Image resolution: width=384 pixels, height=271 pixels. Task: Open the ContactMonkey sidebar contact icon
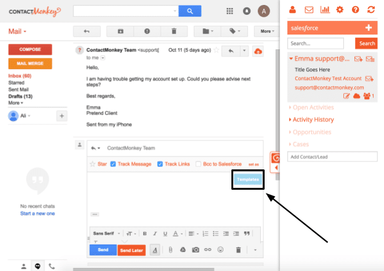292,10
